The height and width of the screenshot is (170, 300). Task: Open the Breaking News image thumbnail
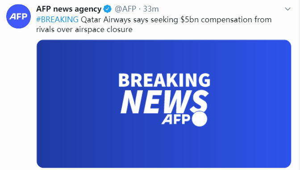click(x=164, y=104)
